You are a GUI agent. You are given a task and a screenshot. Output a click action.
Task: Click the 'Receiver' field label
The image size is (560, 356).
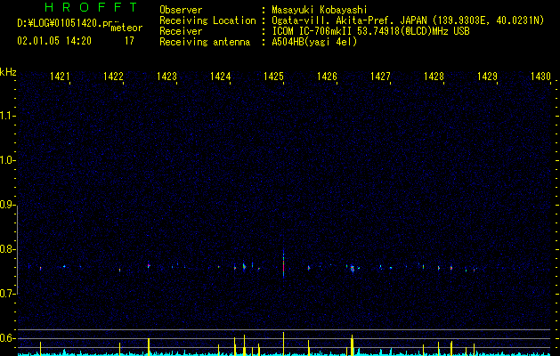[x=181, y=31]
